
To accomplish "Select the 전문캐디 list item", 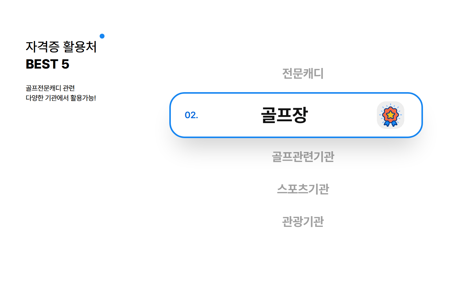I will [x=303, y=73].
